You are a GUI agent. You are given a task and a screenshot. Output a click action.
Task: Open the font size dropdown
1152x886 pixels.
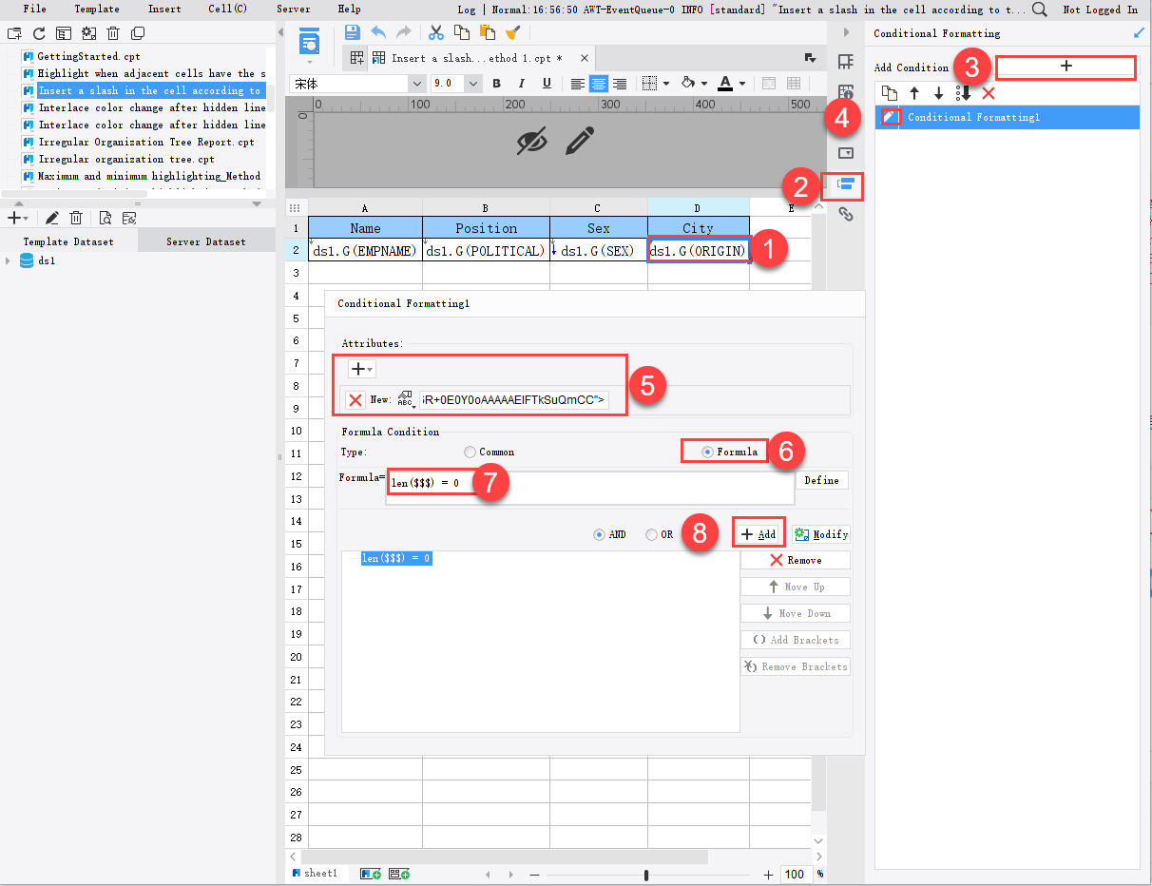pos(472,83)
